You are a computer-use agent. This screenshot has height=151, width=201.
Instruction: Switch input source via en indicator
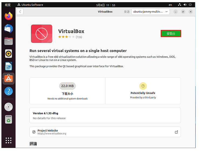[x=170, y=5]
